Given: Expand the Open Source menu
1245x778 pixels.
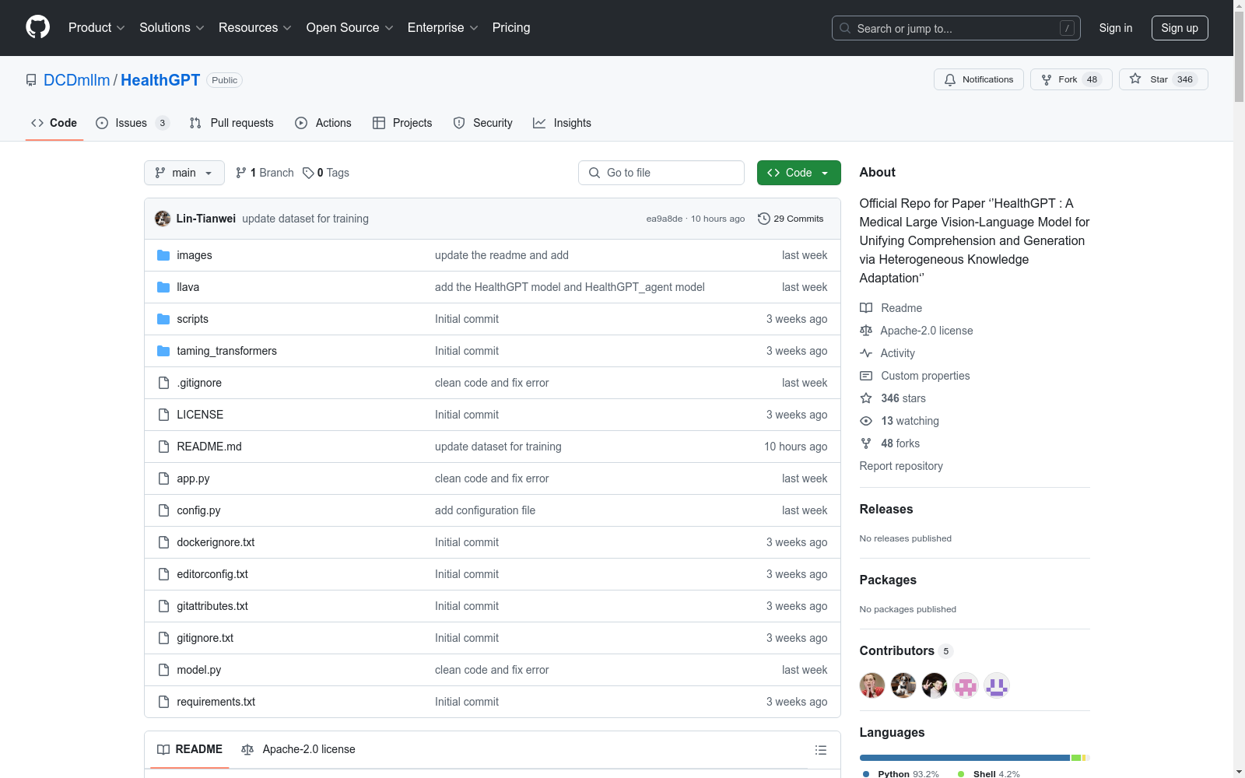Looking at the screenshot, I should 350,28.
